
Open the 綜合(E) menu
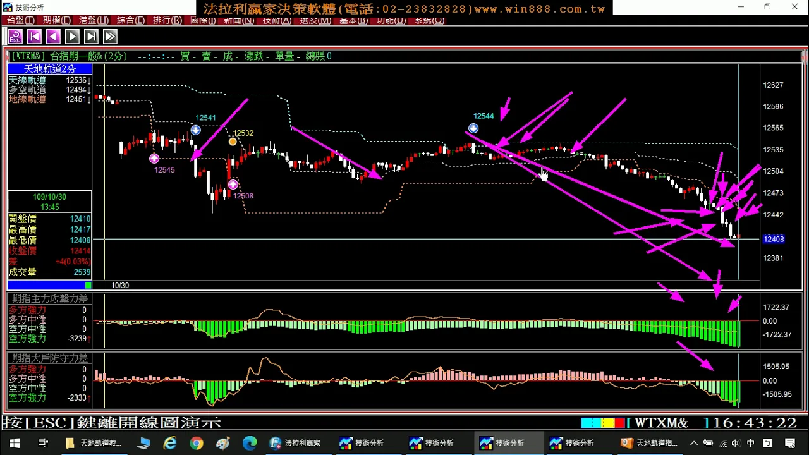click(x=131, y=20)
